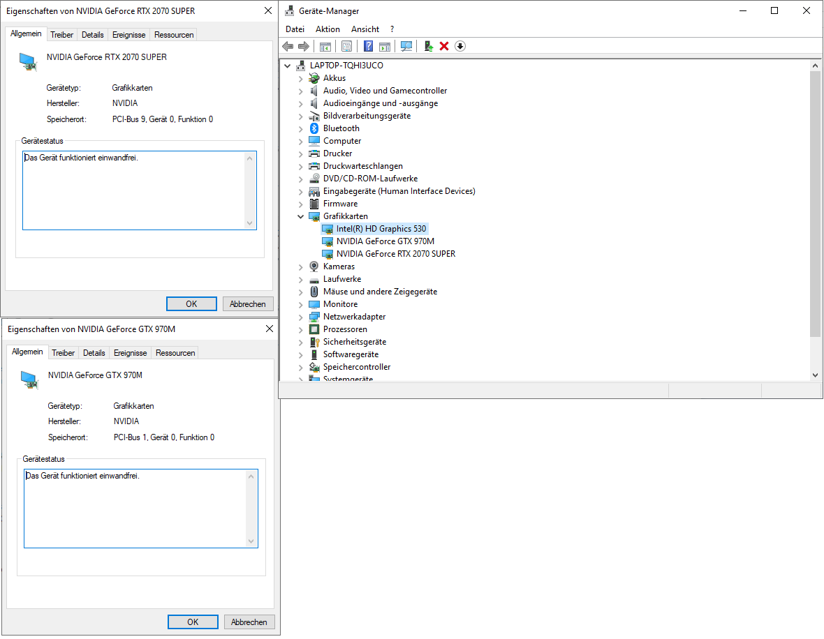Image resolution: width=824 pixels, height=639 pixels.
Task: Open Ressourcen tab in RTX 2070 SUPER dialog
Action: tap(174, 35)
